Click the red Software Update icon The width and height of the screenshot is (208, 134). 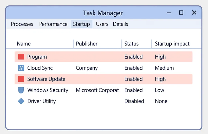[x=21, y=79]
